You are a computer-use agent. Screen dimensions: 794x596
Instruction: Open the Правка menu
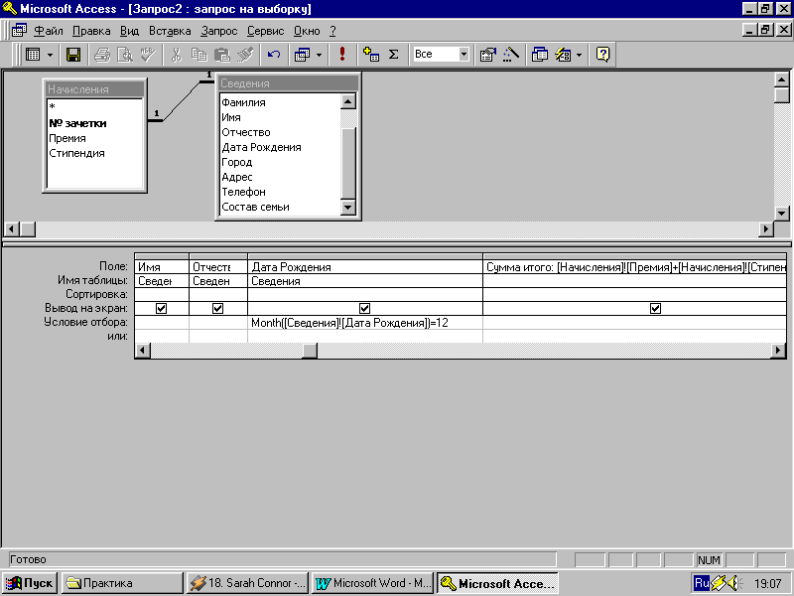(91, 31)
